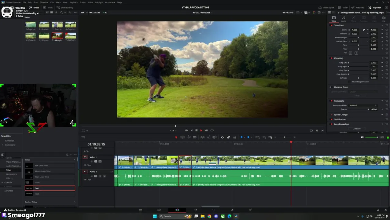Open the Composite Mode dropdown
Screen dimensions: 390x220
click(362, 105)
